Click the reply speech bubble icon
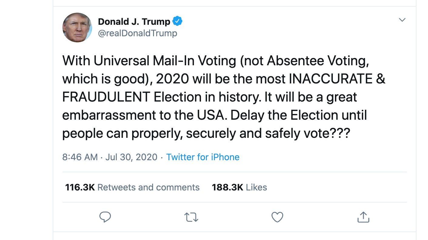428x240 pixels. click(x=105, y=217)
